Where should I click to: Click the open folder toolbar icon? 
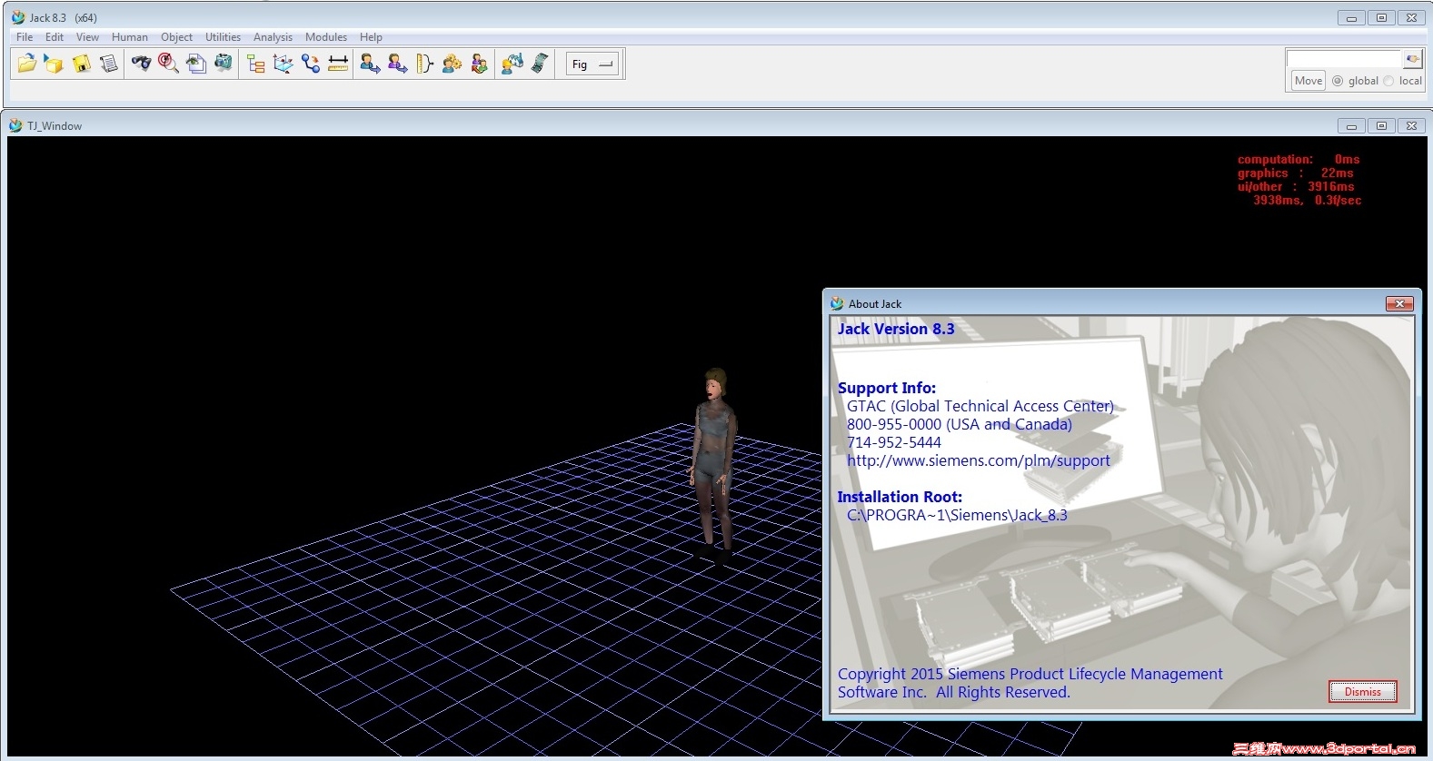tap(27, 64)
